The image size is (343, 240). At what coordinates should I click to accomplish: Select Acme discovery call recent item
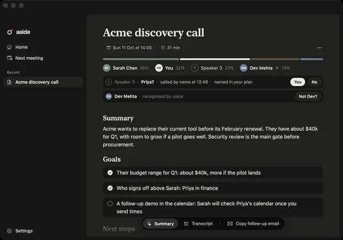[x=43, y=82]
